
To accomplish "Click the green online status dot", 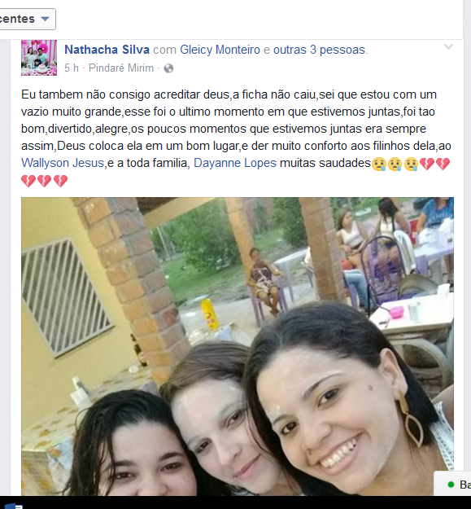I will tap(451, 485).
